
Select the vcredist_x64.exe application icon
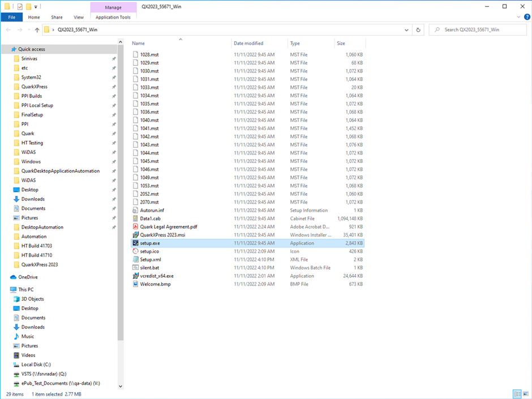coord(135,276)
